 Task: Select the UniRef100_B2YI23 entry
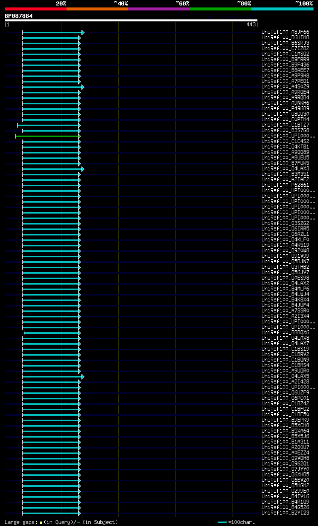[286, 513]
